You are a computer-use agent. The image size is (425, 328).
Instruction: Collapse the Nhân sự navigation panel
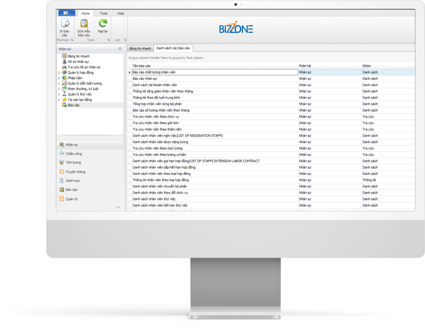coord(120,49)
